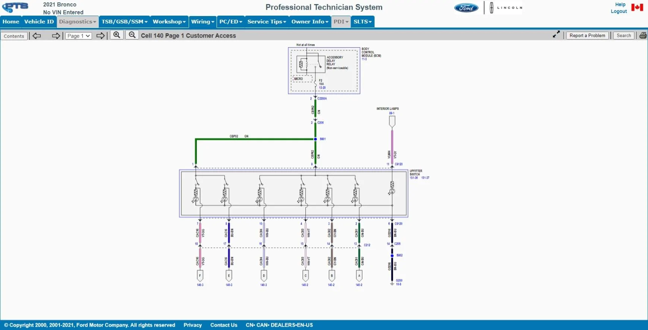Screen dimensions: 648x330
Task: Open Contact Us in the footer
Action: (x=224, y=325)
